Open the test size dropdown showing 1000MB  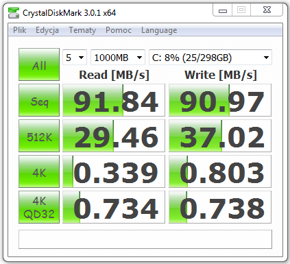[x=118, y=58]
